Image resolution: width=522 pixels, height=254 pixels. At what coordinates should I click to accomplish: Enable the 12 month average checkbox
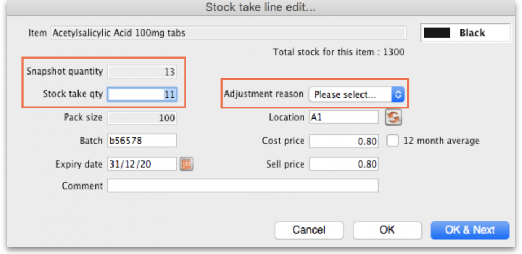(393, 141)
